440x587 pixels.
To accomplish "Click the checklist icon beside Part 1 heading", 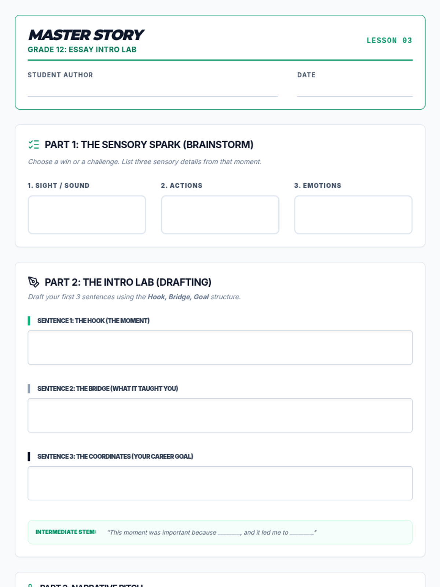I will [34, 145].
